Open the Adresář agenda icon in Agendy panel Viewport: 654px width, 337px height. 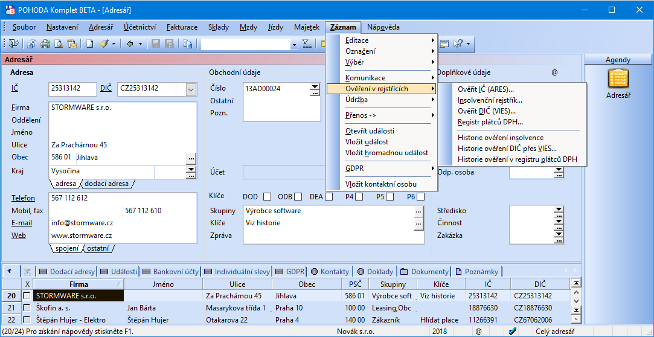point(618,79)
